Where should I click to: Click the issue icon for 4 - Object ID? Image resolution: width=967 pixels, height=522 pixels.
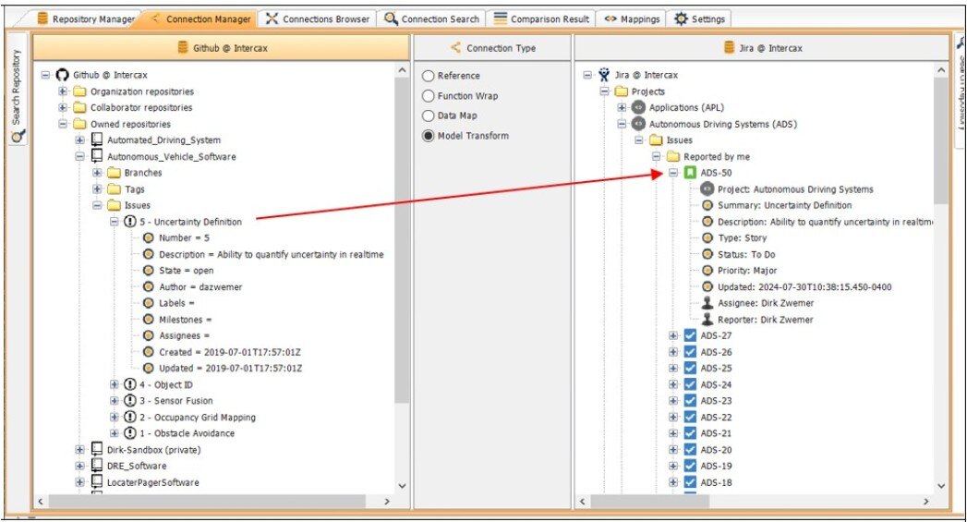(x=130, y=384)
